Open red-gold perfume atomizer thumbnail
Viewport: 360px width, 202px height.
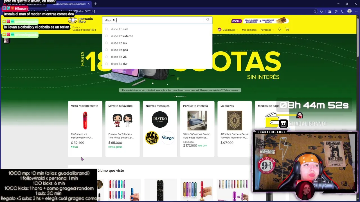pos(197,190)
